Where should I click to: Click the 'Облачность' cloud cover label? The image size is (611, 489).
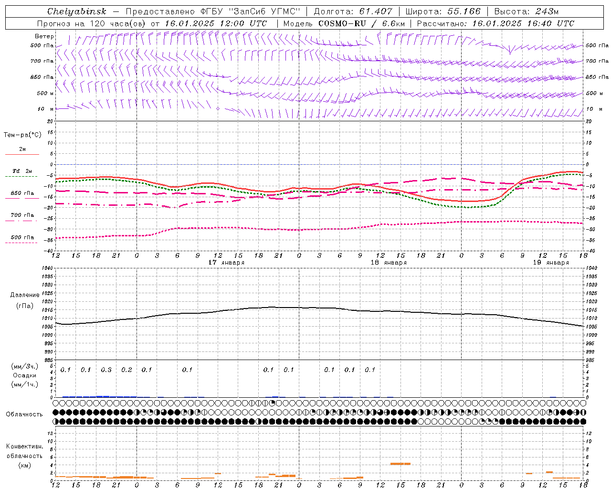click(x=24, y=415)
